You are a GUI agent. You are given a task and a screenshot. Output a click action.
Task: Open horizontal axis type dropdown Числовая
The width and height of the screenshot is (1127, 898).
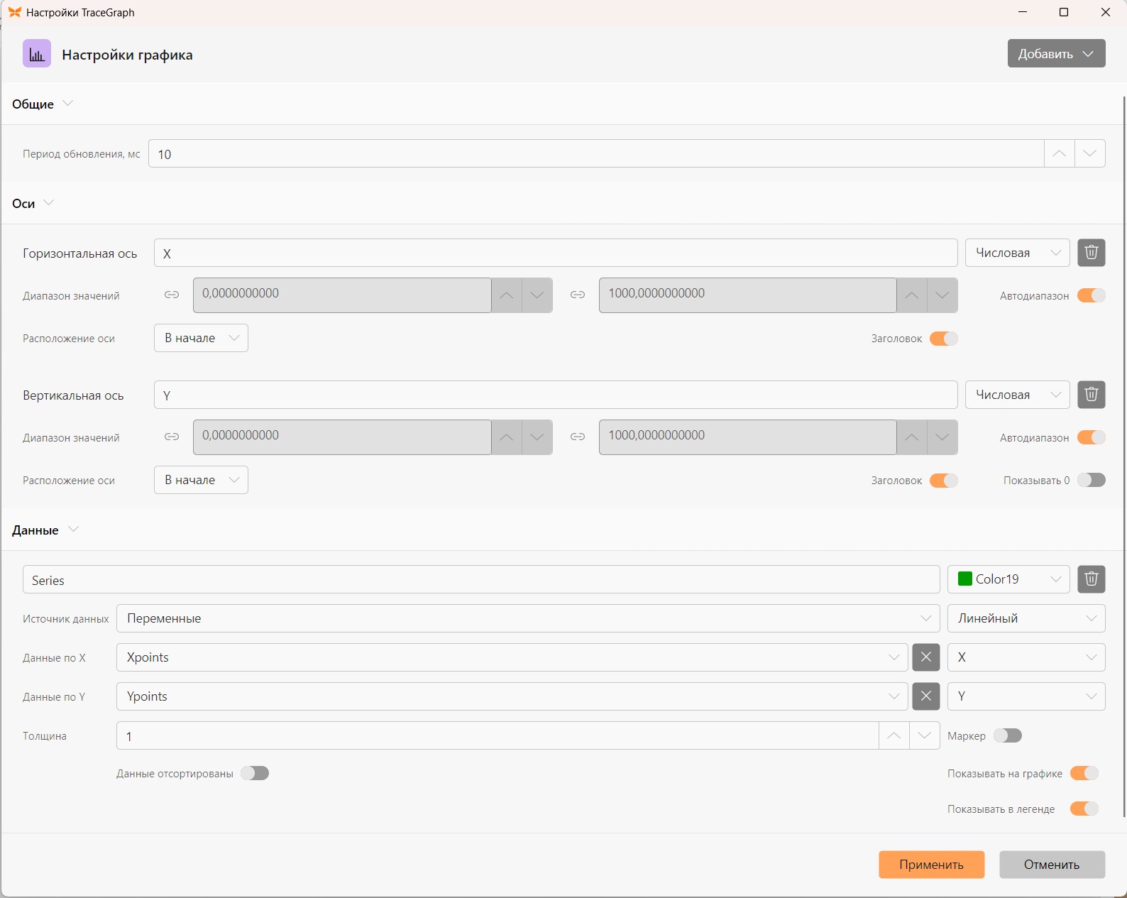1018,253
